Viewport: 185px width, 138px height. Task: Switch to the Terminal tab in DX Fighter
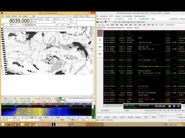(x=100, y=22)
